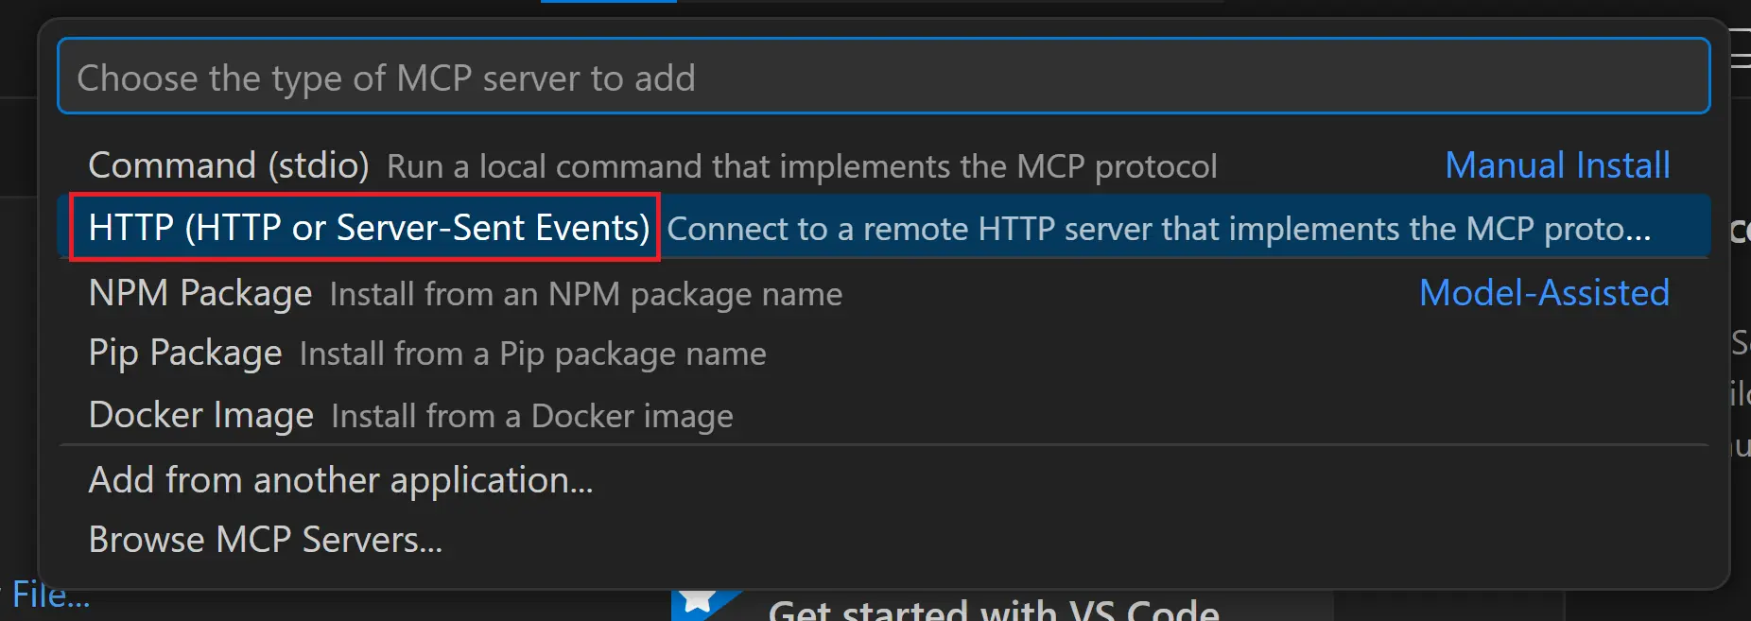Open Browse MCP Servers…
The height and width of the screenshot is (621, 1751).
(x=265, y=540)
